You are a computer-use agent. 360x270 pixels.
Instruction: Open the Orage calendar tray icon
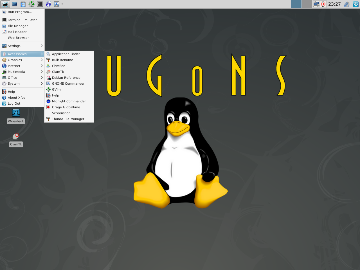point(323,4)
